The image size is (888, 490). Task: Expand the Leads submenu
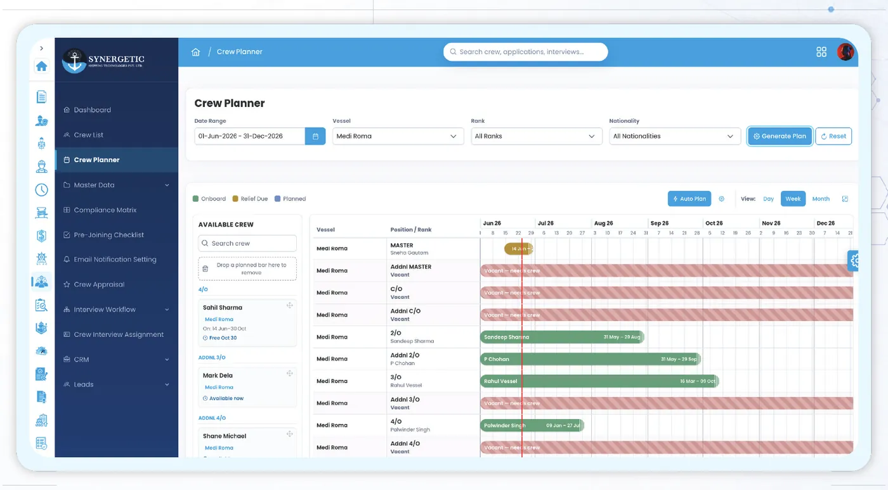click(167, 384)
